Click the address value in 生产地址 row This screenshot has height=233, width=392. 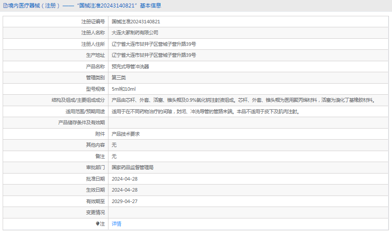pyautogui.click(x=154, y=55)
